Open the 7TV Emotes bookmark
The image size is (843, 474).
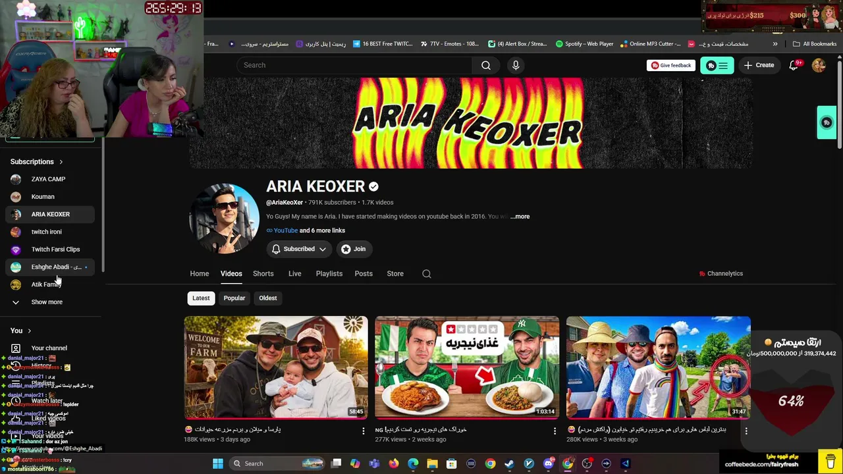click(449, 44)
